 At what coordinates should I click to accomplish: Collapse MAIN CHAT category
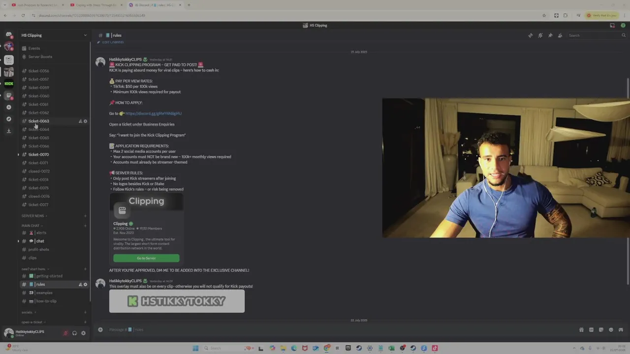[32, 226]
